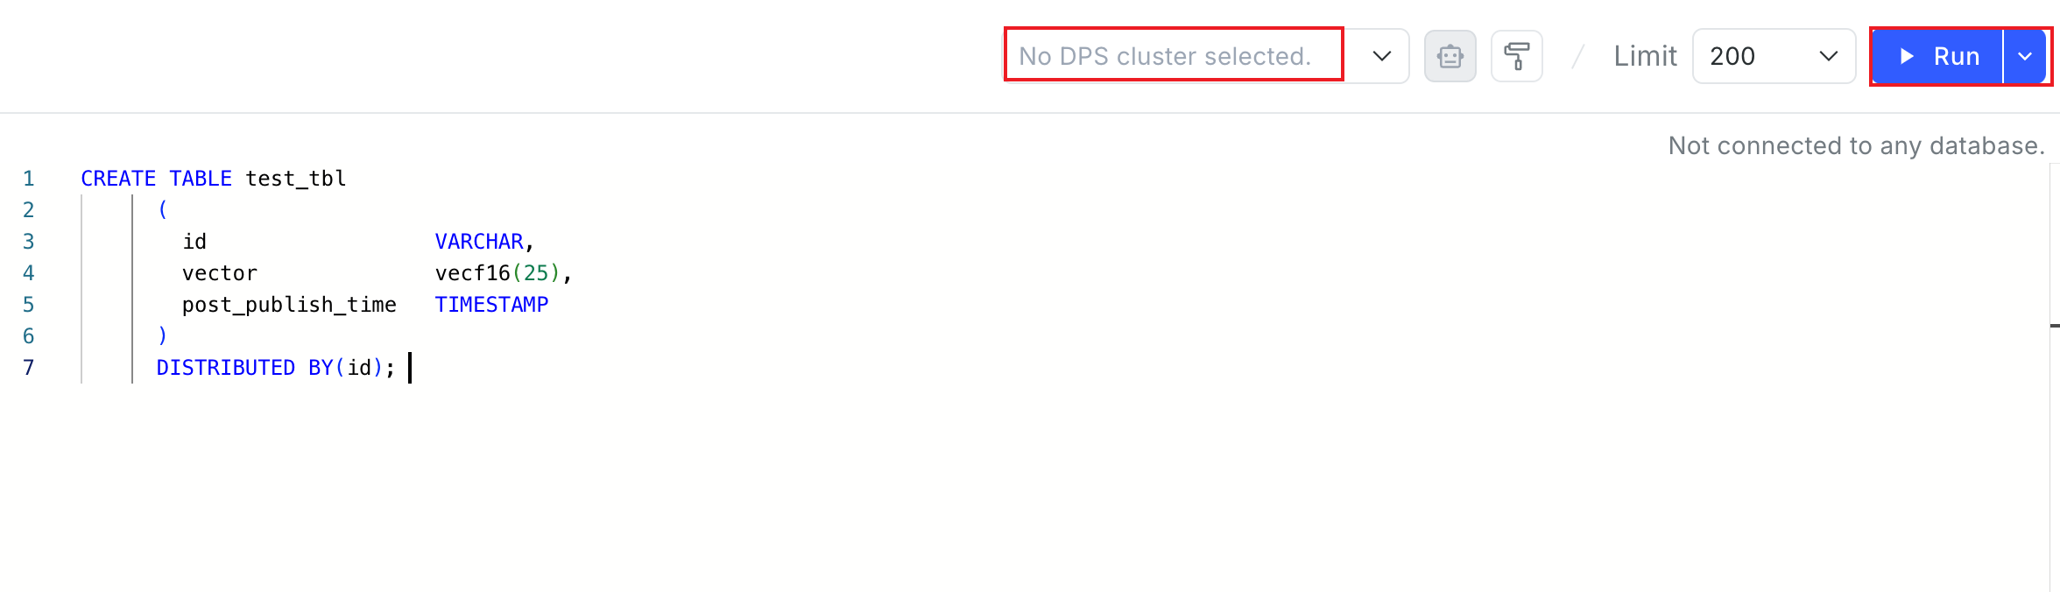Viewport: 2060px width, 592px height.
Task: Click the Limit label
Action: tap(1645, 56)
